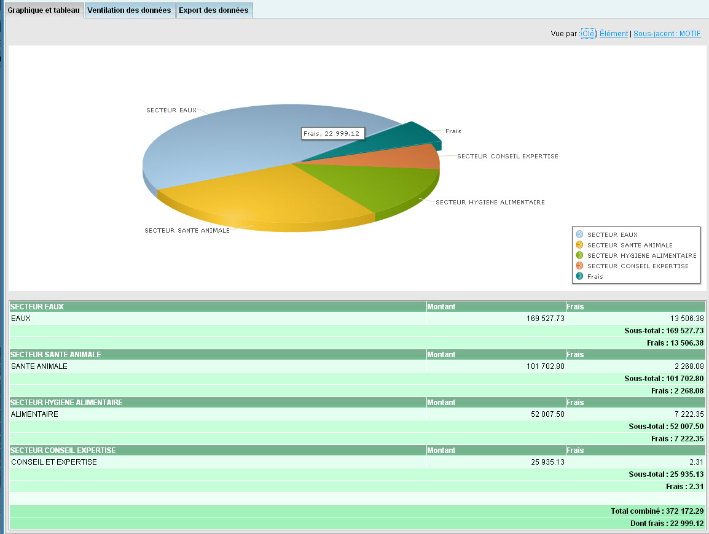Click Frais value 13 506.38 in EAUX row
The image size is (709, 534).
pos(687,319)
